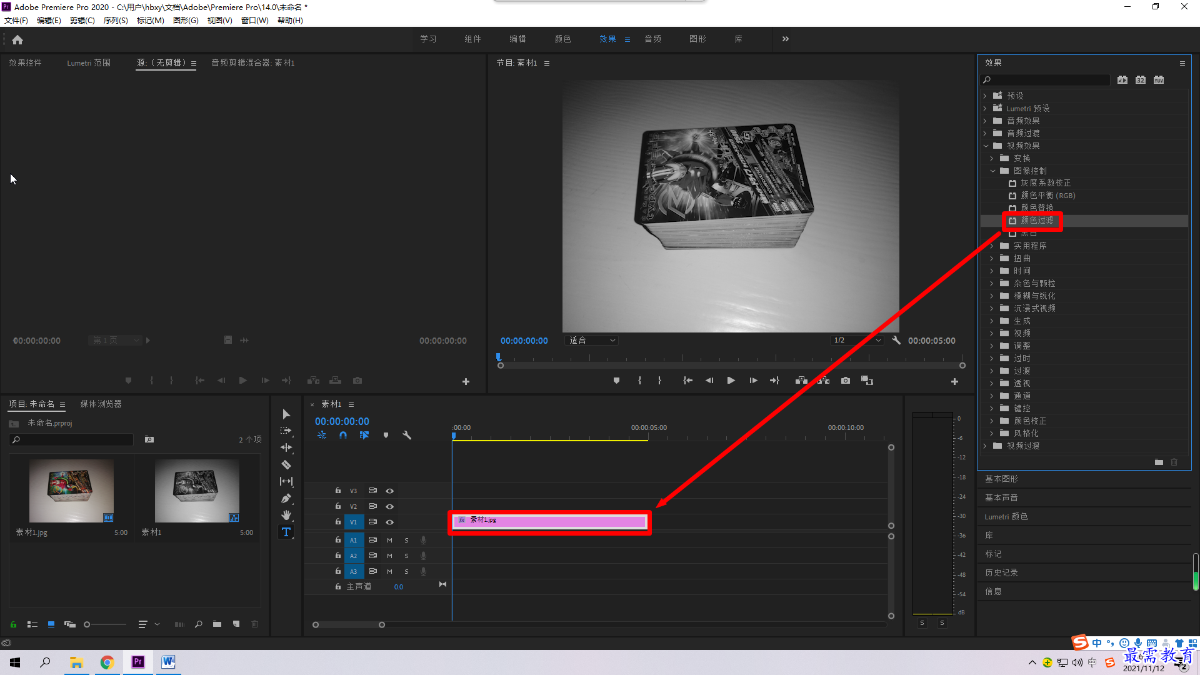Click Lift button in Program monitor

[x=801, y=381]
